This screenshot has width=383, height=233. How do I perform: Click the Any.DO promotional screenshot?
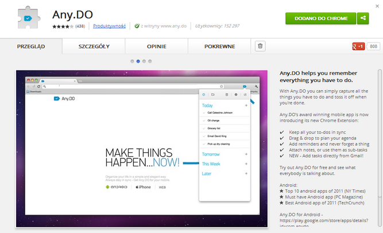(x=142, y=149)
